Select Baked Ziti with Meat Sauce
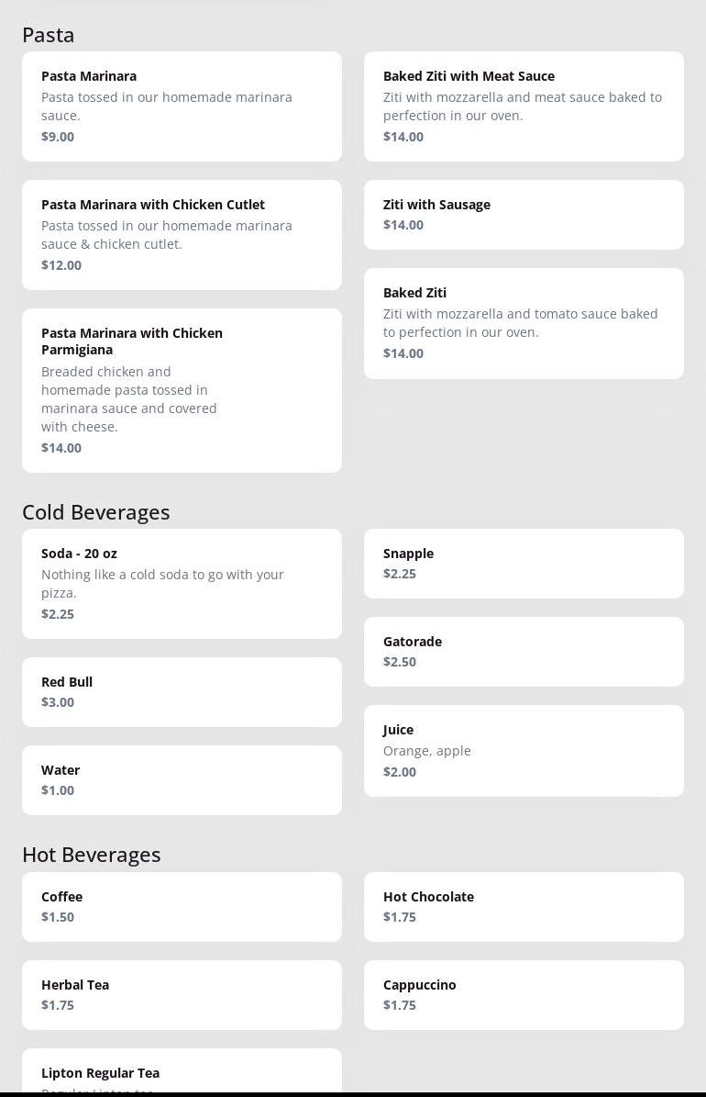 (x=524, y=106)
